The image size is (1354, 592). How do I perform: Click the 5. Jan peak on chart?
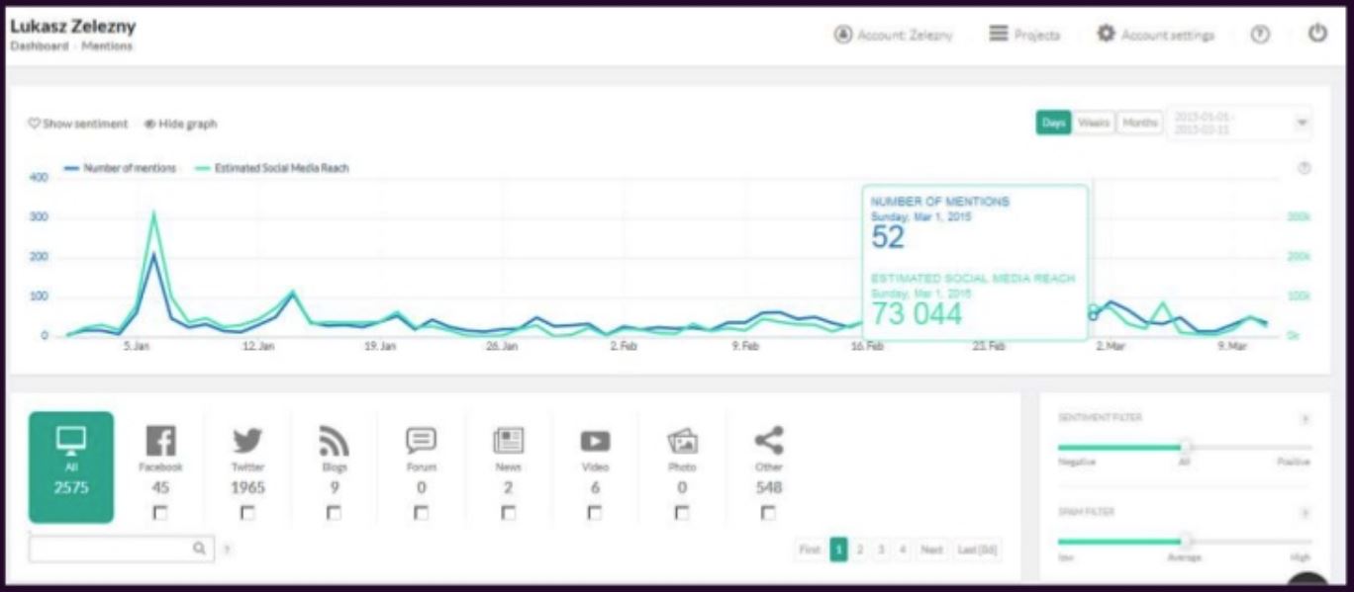[x=153, y=212]
